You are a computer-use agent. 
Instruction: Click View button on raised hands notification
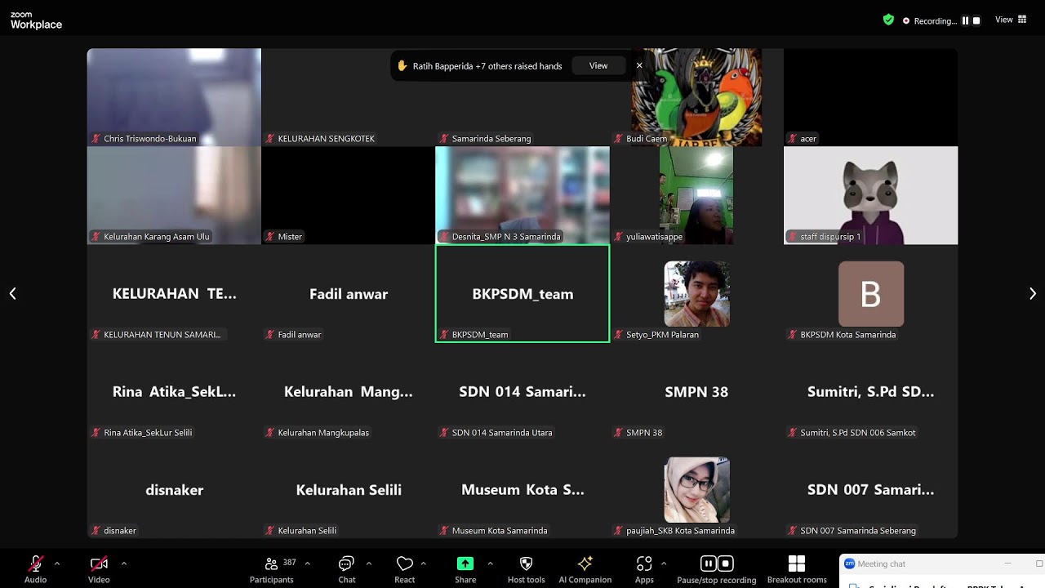coord(598,65)
